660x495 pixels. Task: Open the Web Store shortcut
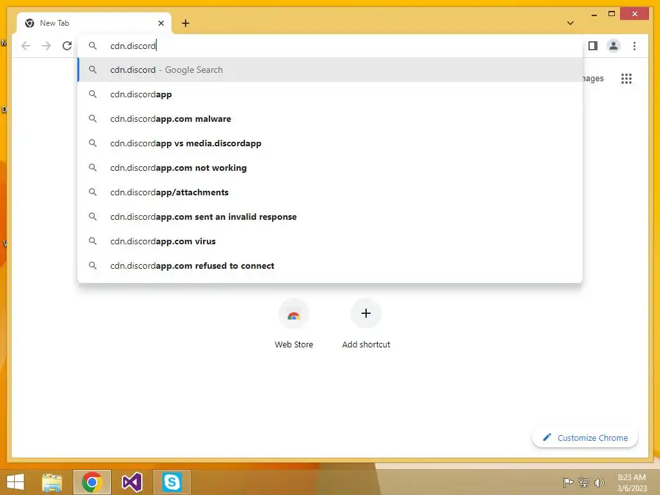pos(294,324)
